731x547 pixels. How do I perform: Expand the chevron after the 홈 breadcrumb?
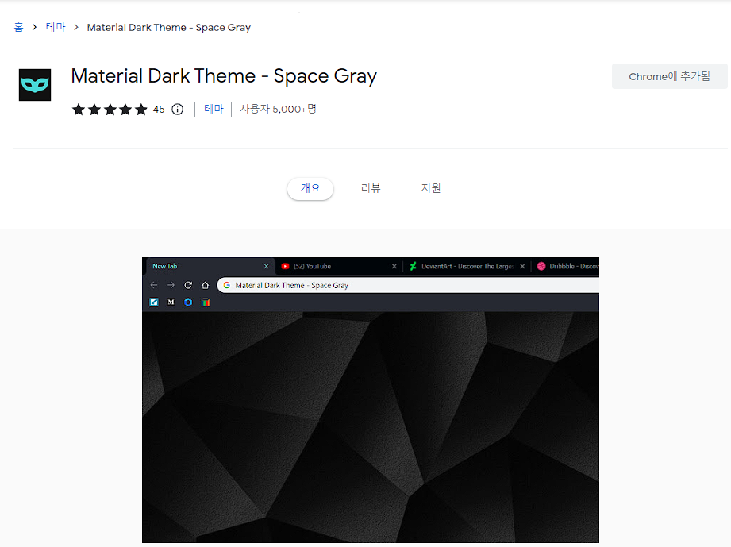(x=34, y=26)
